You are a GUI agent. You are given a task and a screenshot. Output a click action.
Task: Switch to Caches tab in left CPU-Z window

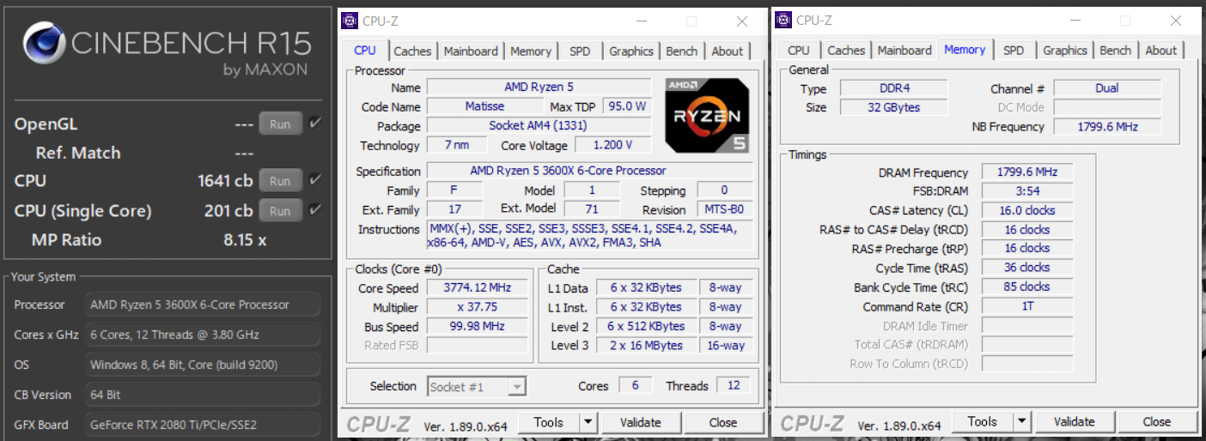[412, 51]
